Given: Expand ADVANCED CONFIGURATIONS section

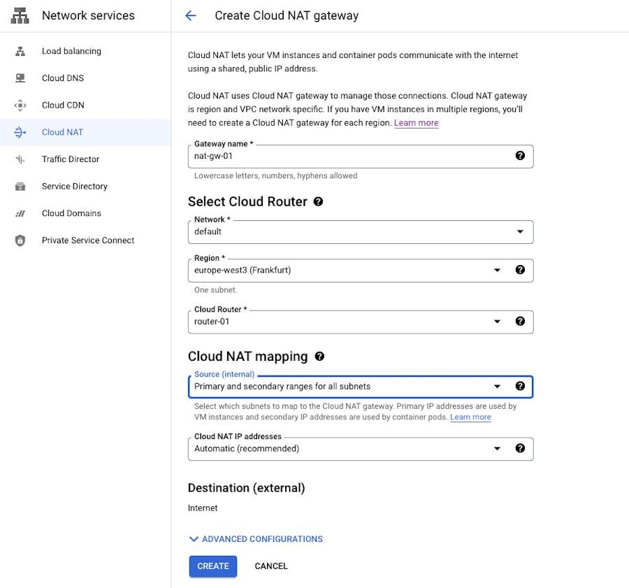Looking at the screenshot, I should (x=256, y=539).
